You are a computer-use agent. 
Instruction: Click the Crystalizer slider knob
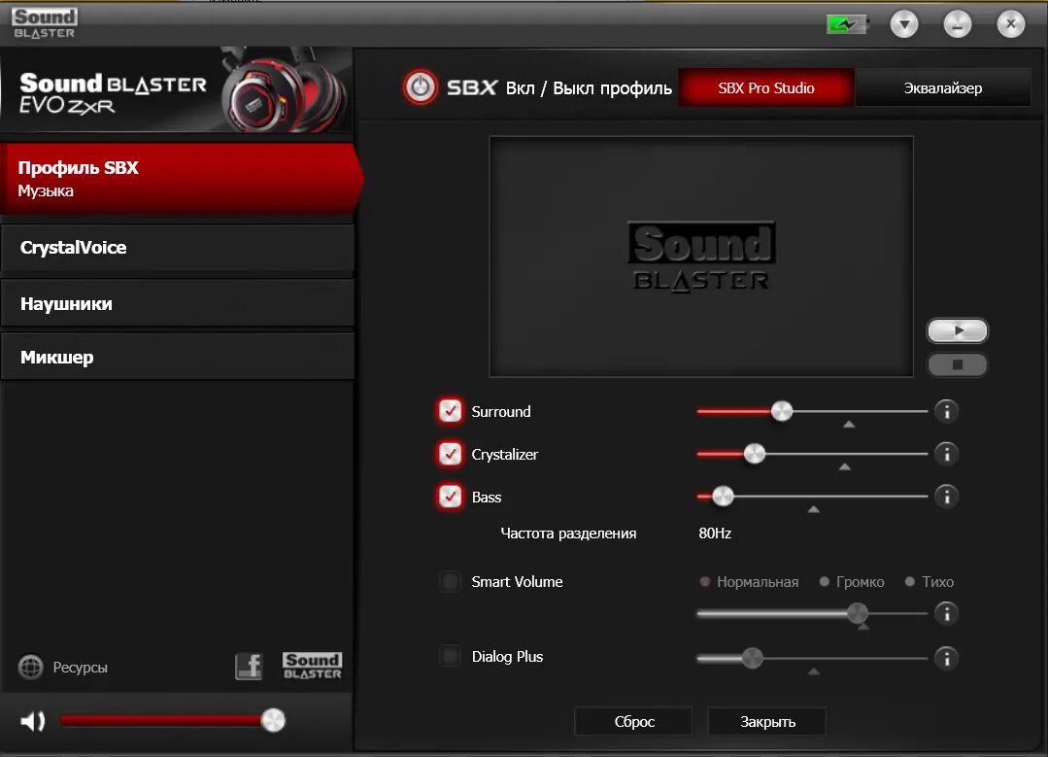754,454
